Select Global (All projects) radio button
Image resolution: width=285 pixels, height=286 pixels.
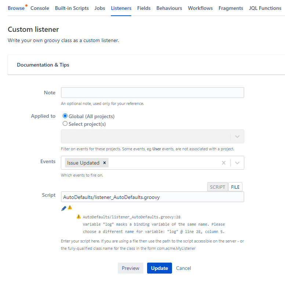click(65, 116)
